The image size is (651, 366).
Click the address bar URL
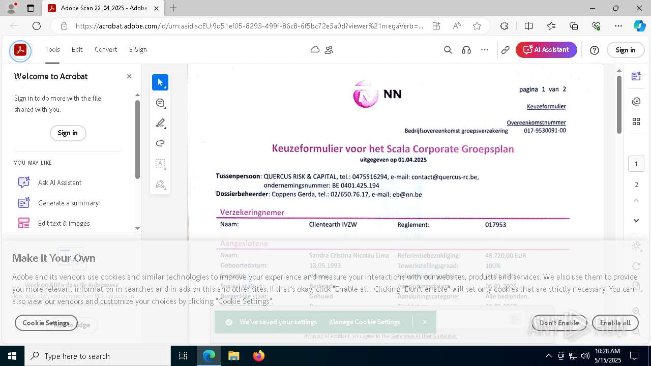tap(249, 26)
